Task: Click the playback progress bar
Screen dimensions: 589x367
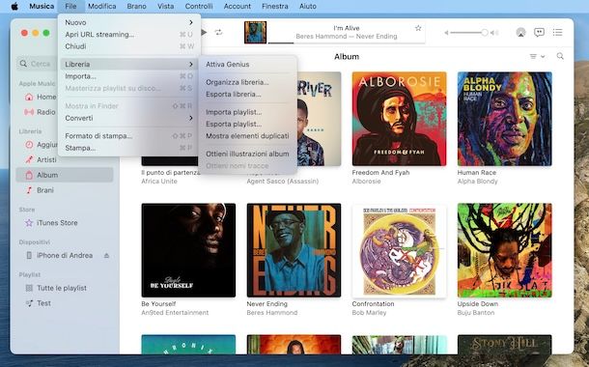Action: [347, 43]
